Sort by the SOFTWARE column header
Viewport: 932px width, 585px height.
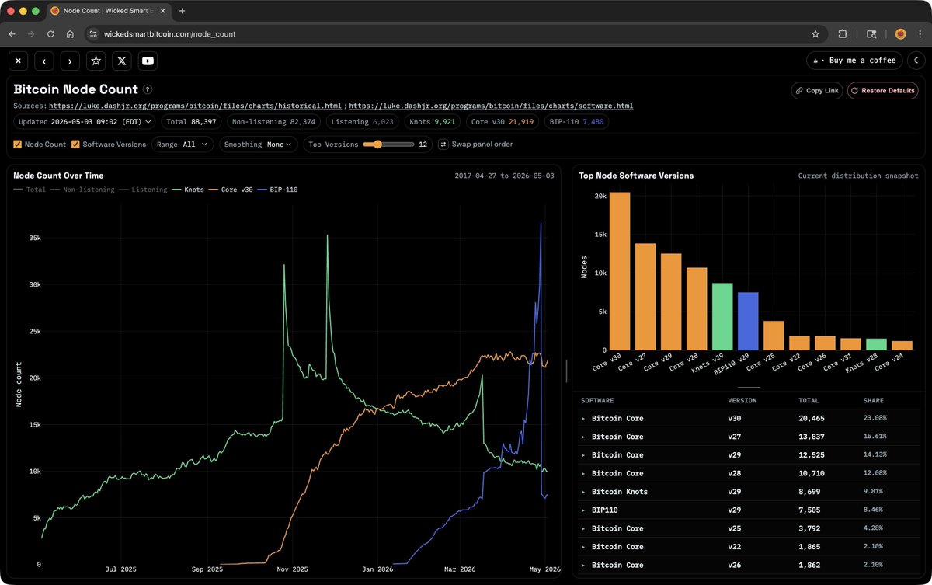tap(597, 401)
